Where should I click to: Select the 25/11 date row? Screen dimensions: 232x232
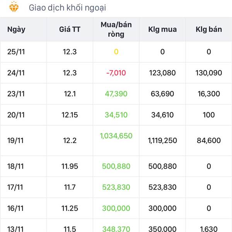click(x=116, y=52)
